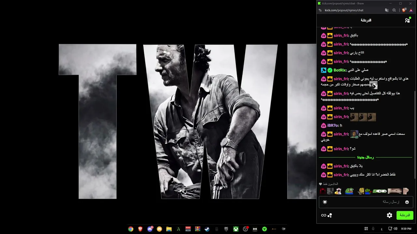
Task: Open Brave Shields lion icon
Action: (404, 10)
